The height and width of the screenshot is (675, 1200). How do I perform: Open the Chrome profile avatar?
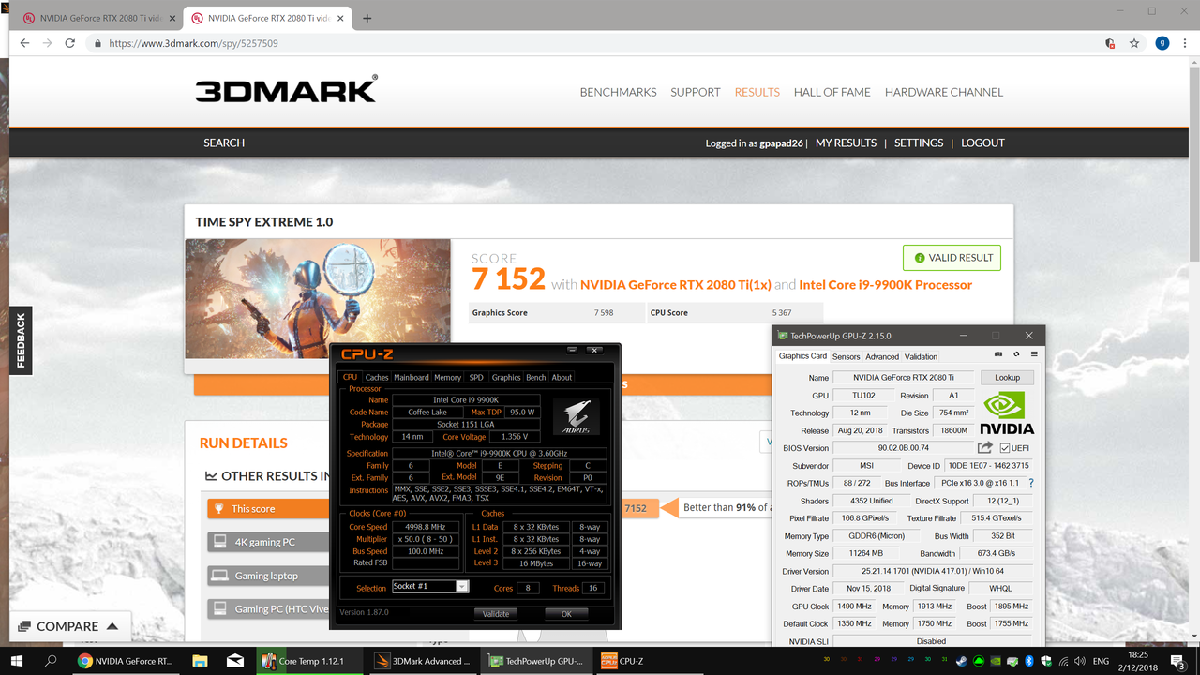click(1162, 43)
